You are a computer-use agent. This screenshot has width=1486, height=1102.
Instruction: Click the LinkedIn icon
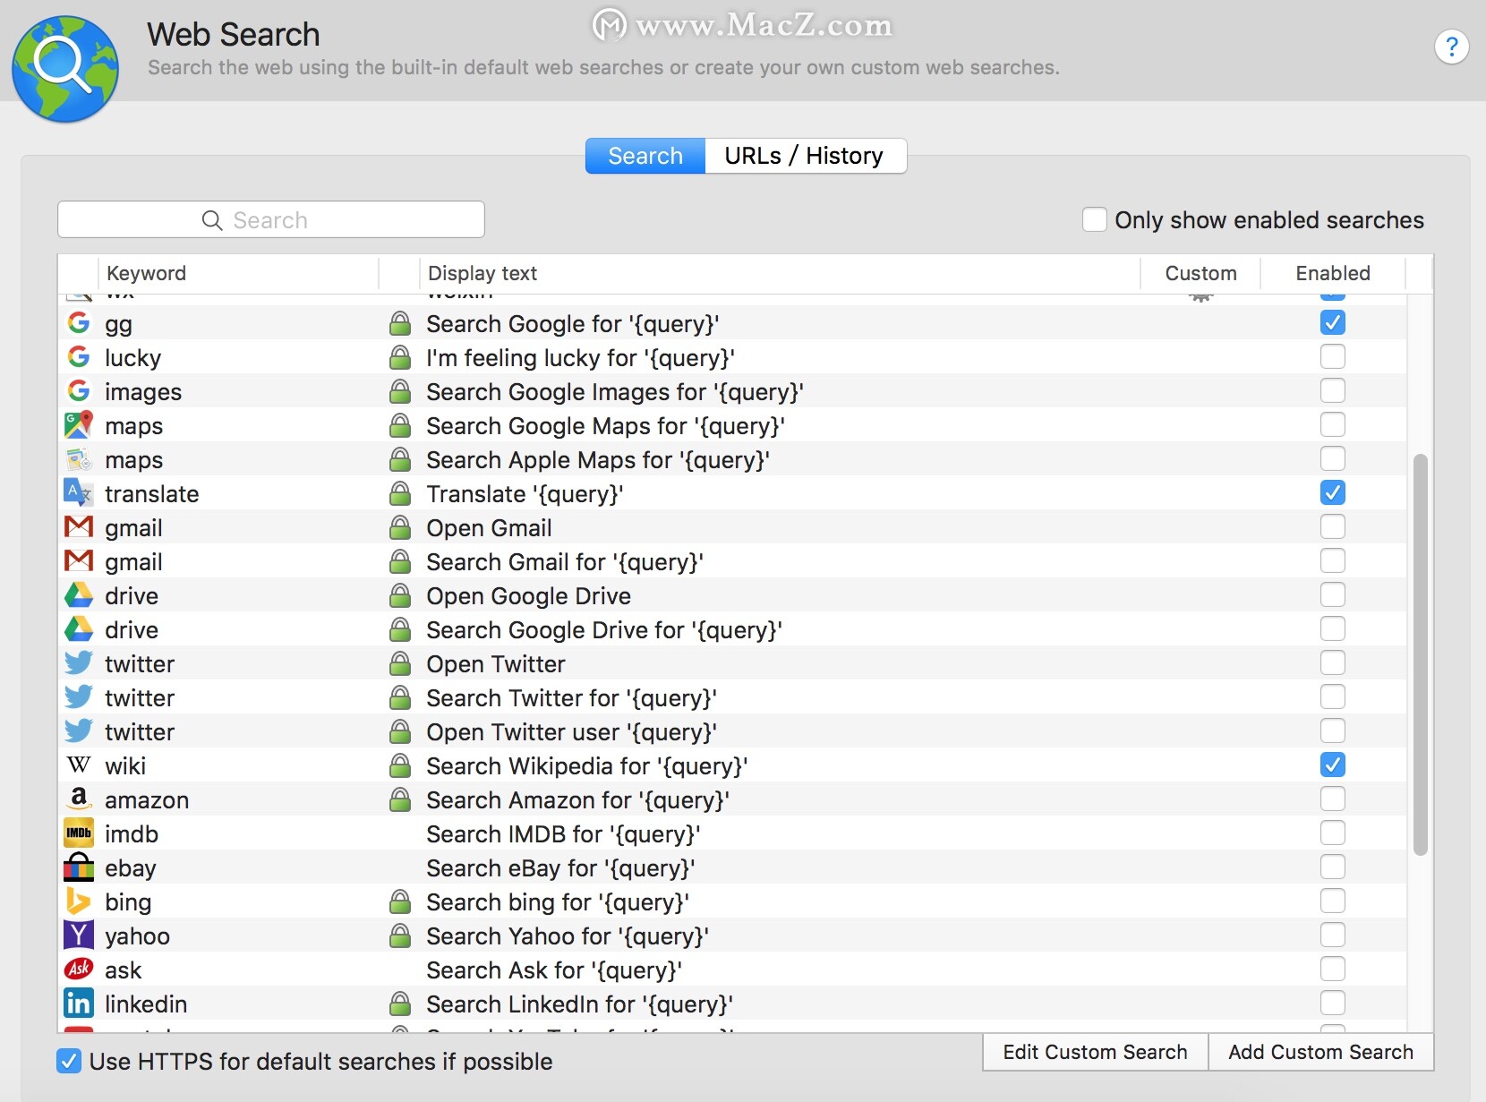79,1004
